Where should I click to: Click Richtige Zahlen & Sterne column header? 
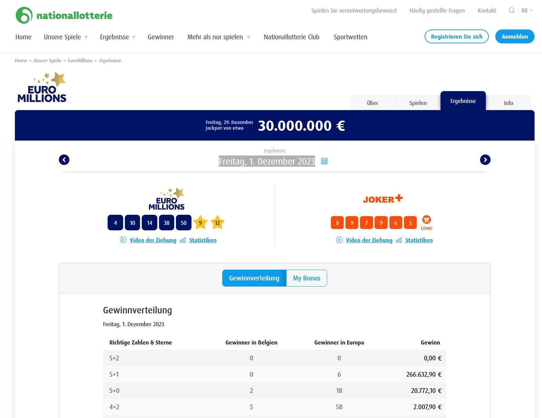(141, 342)
